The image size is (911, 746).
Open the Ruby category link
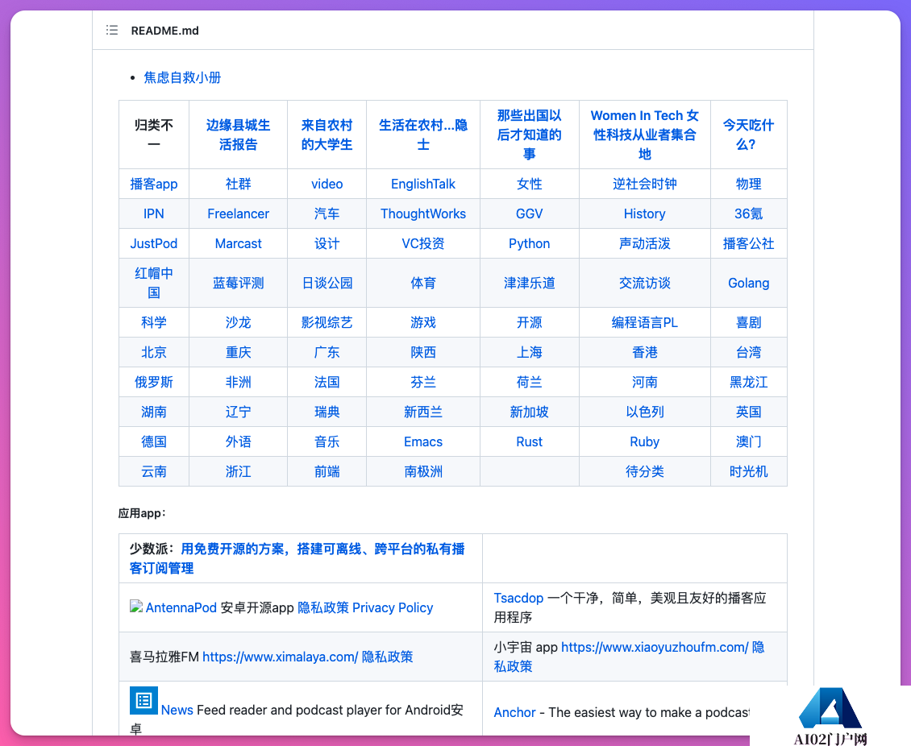[x=645, y=441]
